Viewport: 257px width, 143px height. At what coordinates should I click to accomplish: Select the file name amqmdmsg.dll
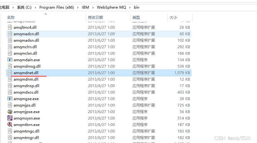(27, 66)
